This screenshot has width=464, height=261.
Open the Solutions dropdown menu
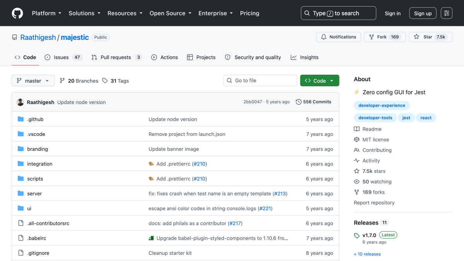click(x=84, y=13)
